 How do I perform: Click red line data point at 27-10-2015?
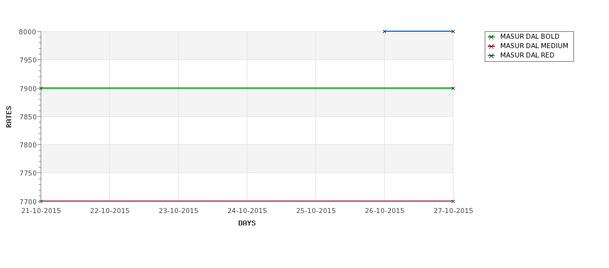click(453, 201)
